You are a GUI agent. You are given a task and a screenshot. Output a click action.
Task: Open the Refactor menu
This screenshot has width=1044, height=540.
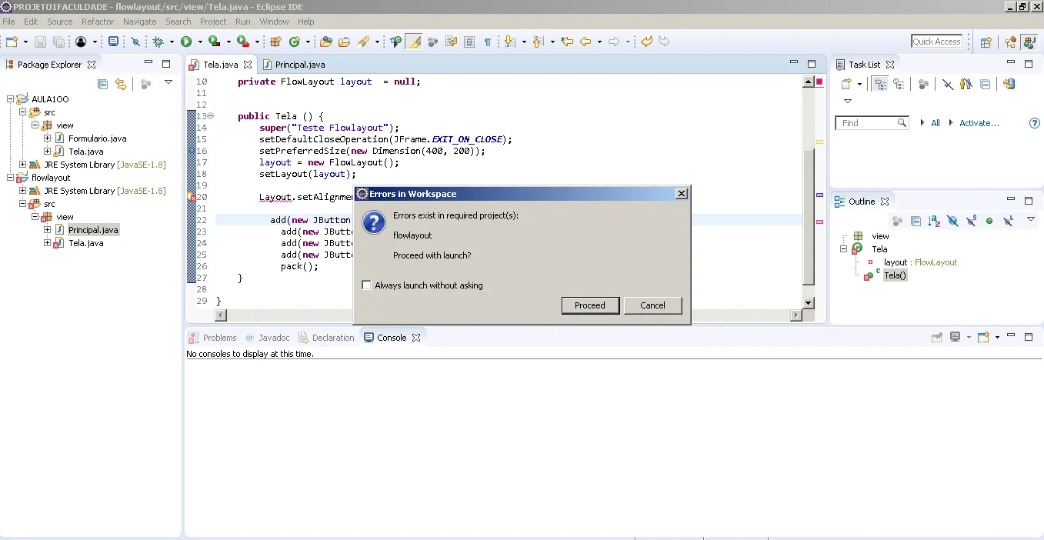coord(97,22)
